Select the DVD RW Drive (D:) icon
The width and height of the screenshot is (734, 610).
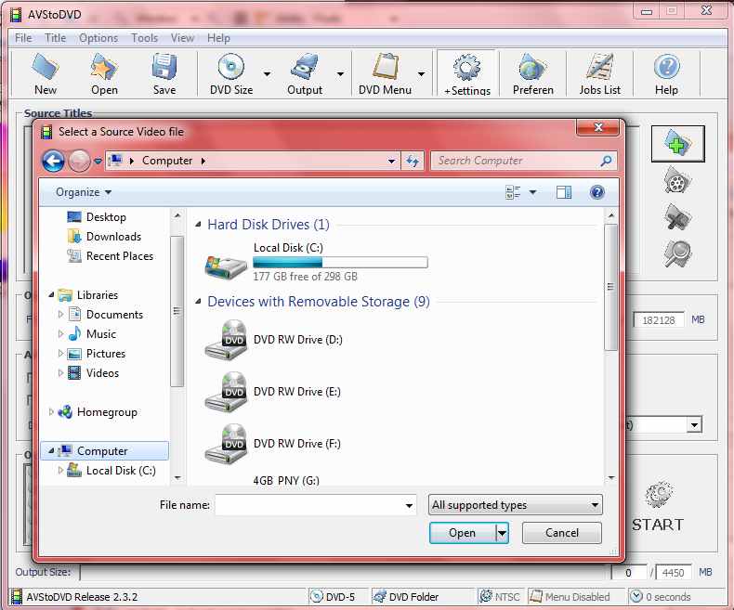[x=226, y=340]
